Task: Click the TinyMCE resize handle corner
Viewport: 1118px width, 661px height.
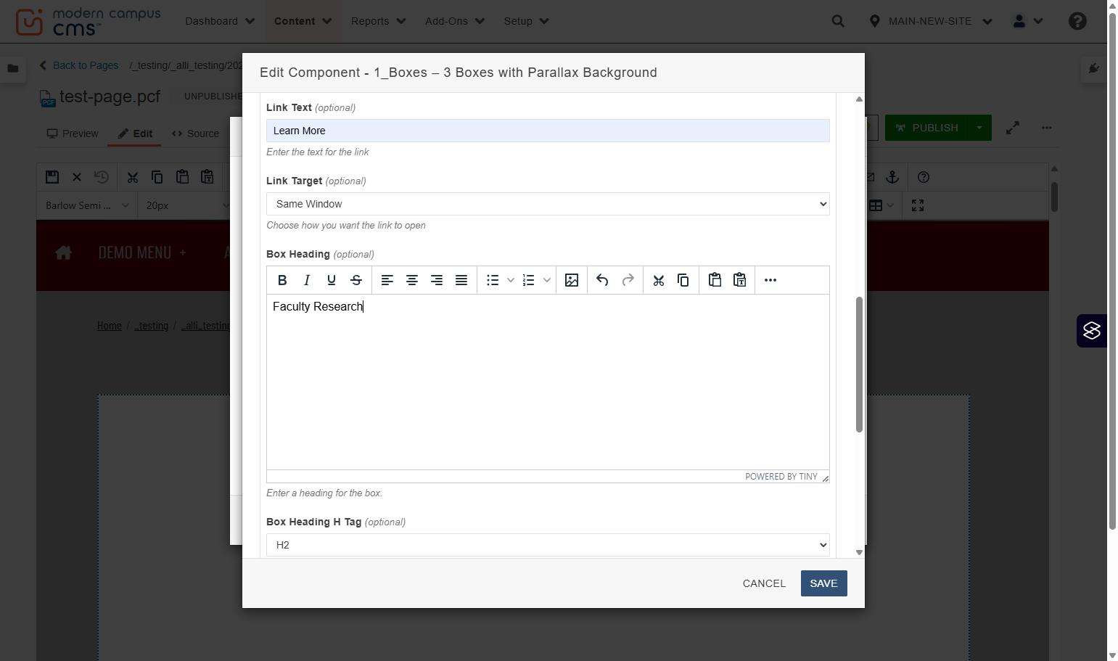Action: [825, 477]
